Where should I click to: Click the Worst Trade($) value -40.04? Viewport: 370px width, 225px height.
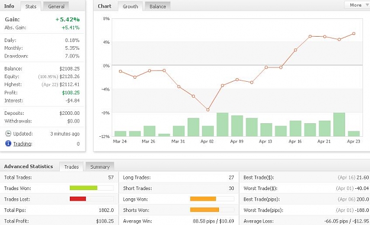[362, 188]
